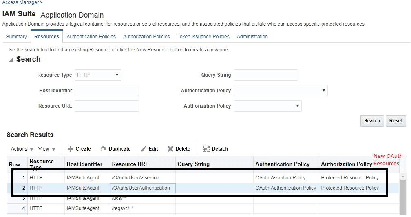Sort by Resource URL column header
The height and width of the screenshot is (217, 411).
click(x=143, y=164)
